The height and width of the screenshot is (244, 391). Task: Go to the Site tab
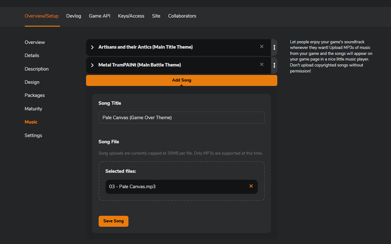(156, 16)
